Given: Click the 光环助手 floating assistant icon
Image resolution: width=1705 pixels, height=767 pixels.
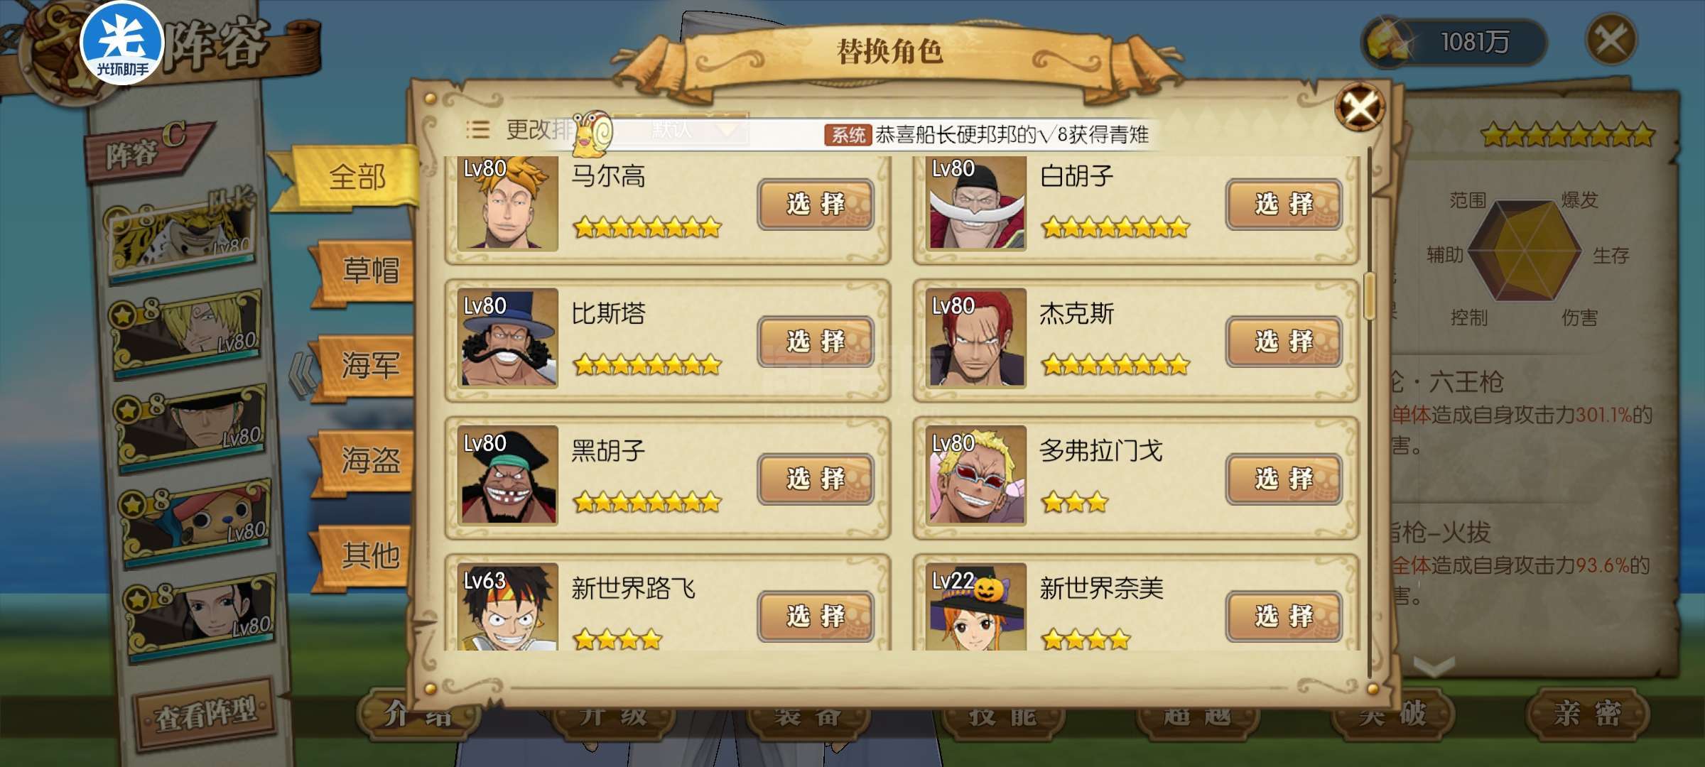Looking at the screenshot, I should click(x=122, y=43).
